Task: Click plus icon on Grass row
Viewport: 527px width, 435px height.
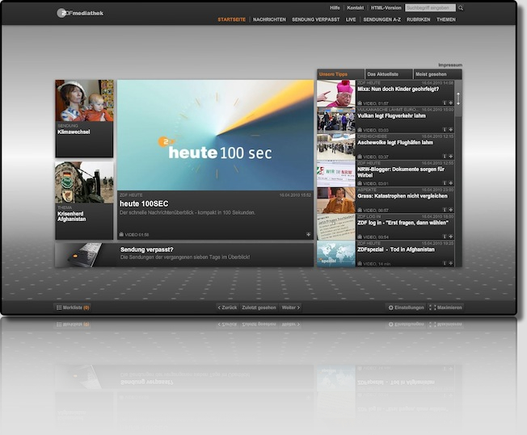Action: coord(451,210)
